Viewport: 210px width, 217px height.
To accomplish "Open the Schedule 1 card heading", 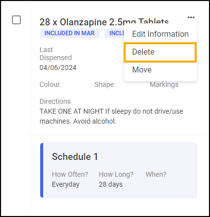I will (75, 156).
